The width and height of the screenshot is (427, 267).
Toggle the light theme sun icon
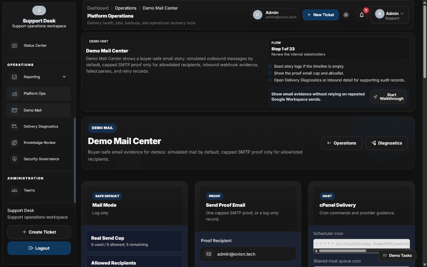[346, 15]
